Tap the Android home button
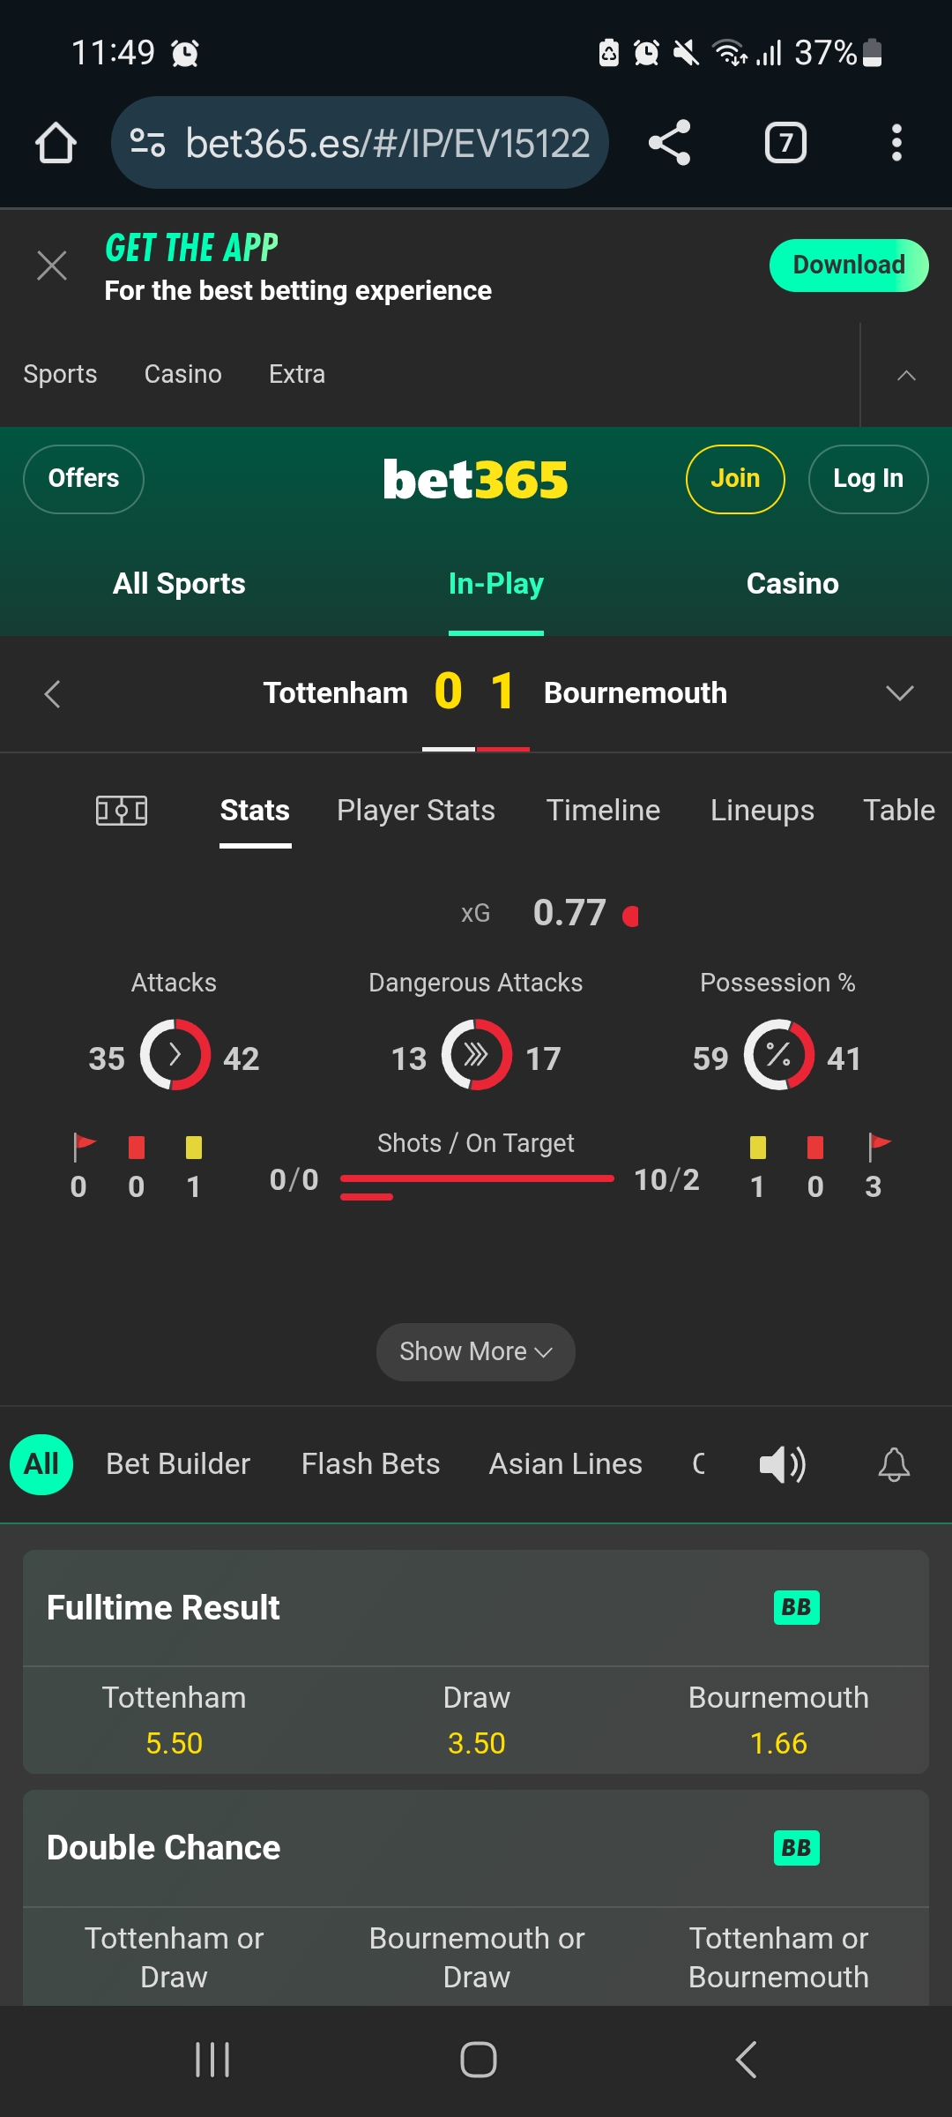 point(478,2060)
